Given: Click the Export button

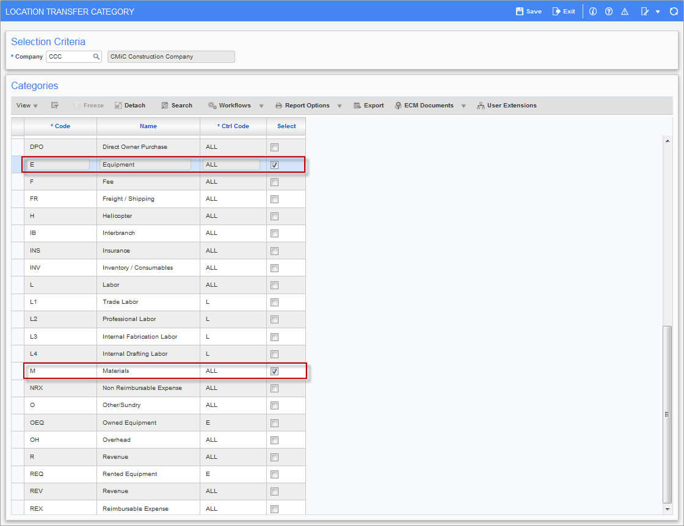Looking at the screenshot, I should (x=369, y=106).
